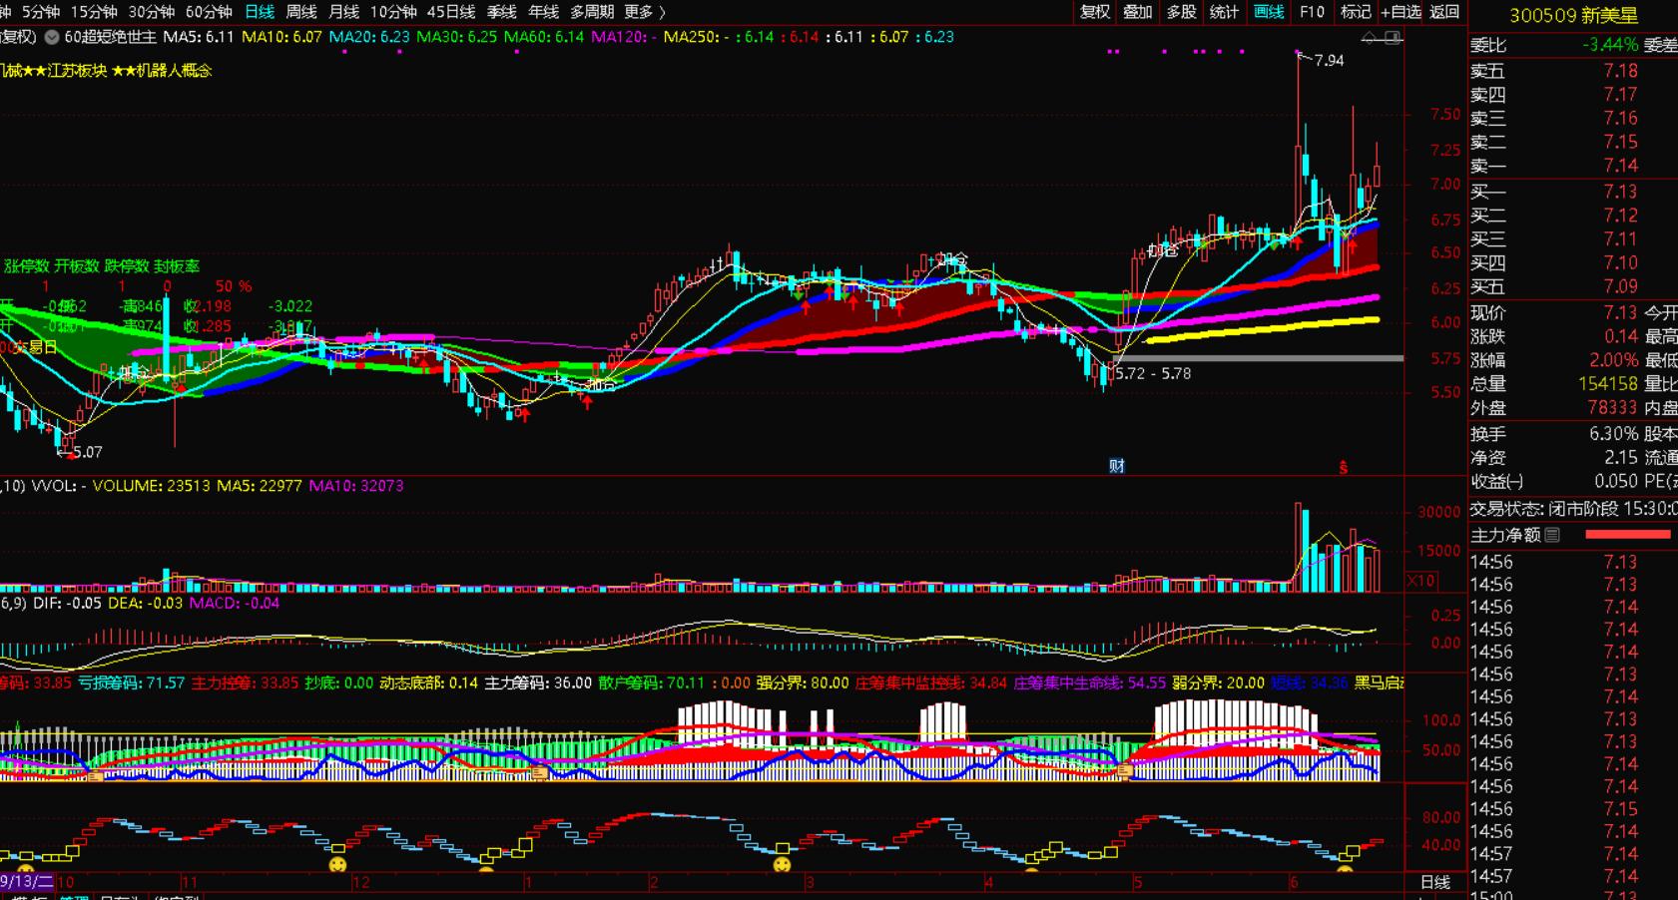
Task: Click the 返回 back button
Action: (1444, 12)
